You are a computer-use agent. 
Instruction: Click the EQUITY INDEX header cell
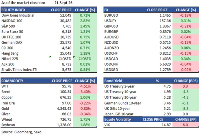tap(13, 10)
